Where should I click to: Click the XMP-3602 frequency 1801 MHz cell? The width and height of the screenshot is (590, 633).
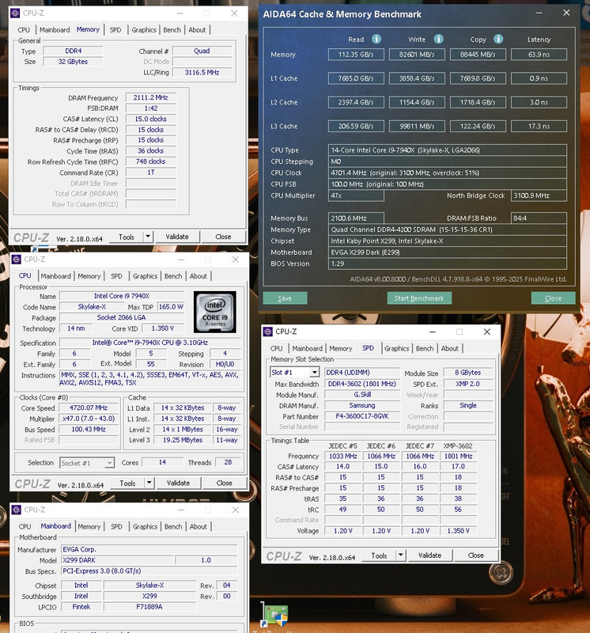458,457
